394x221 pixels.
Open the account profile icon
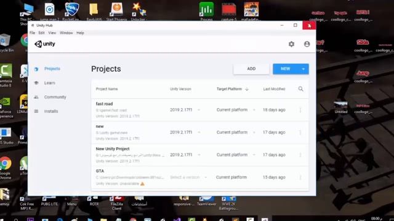point(307,44)
